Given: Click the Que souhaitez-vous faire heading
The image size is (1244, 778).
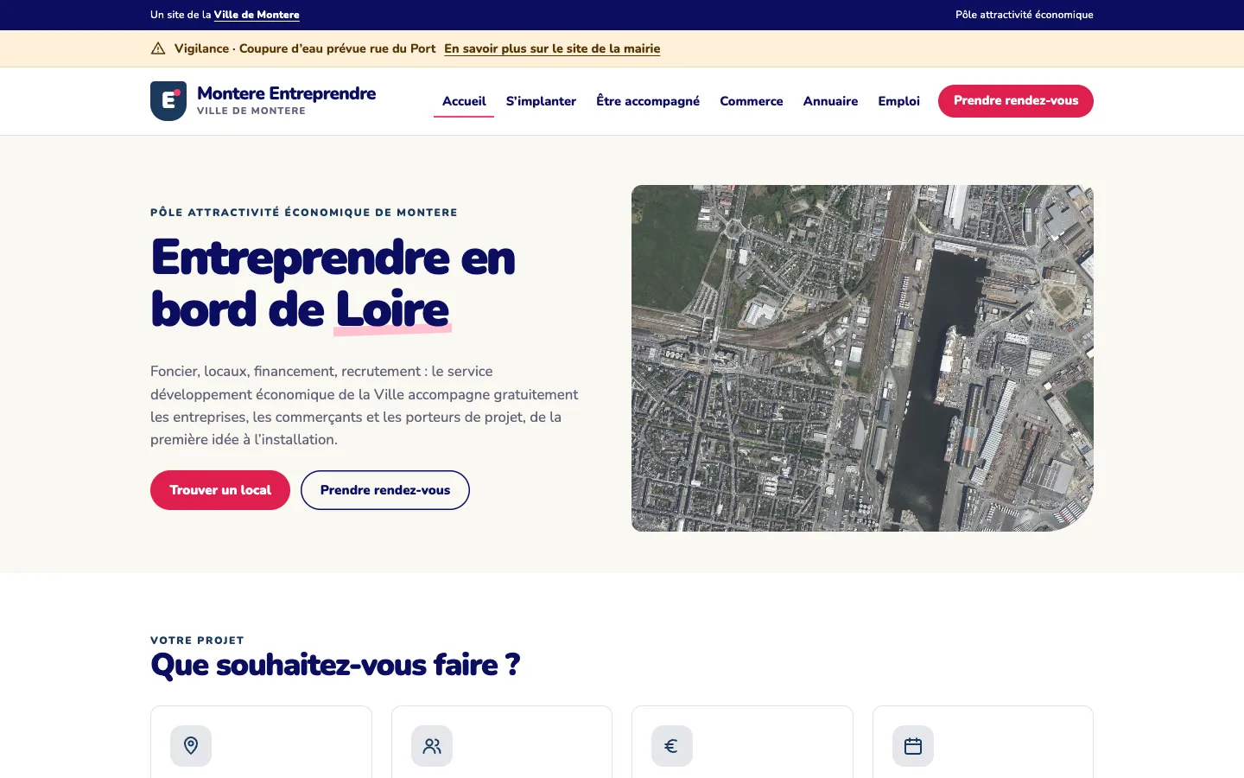Looking at the screenshot, I should tap(335, 665).
